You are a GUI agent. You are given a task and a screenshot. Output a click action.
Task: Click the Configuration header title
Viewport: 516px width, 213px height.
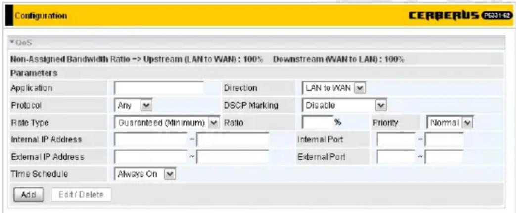41,15
